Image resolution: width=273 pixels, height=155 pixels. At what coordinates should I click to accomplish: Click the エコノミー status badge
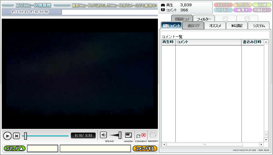223,5
